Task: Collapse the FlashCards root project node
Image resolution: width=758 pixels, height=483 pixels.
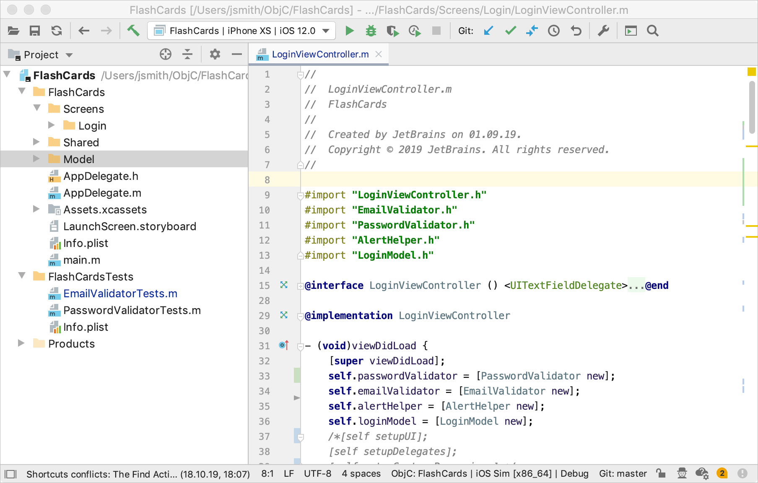Action: point(7,75)
